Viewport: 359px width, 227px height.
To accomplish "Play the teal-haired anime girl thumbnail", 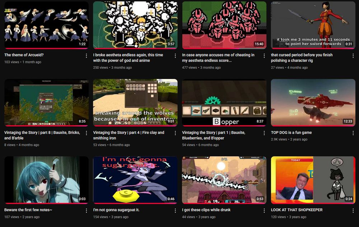I will click(x=46, y=180).
